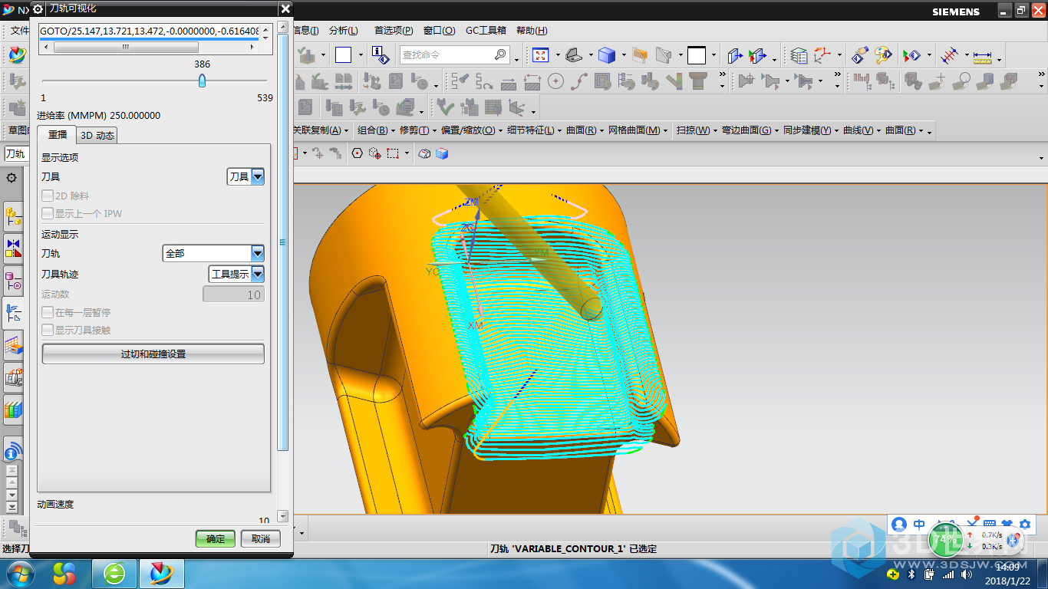Screen dimensions: 1048x589
Task: Select the GOTO/25.147 toolpath line
Action: pos(150,31)
